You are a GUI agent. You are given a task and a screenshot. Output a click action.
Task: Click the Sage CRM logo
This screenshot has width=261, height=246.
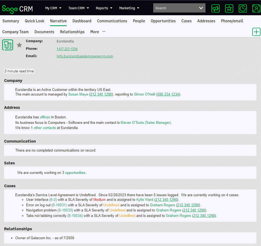pos(17,9)
